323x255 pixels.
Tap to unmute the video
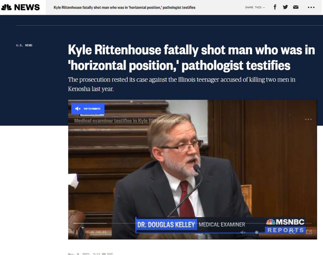point(88,109)
